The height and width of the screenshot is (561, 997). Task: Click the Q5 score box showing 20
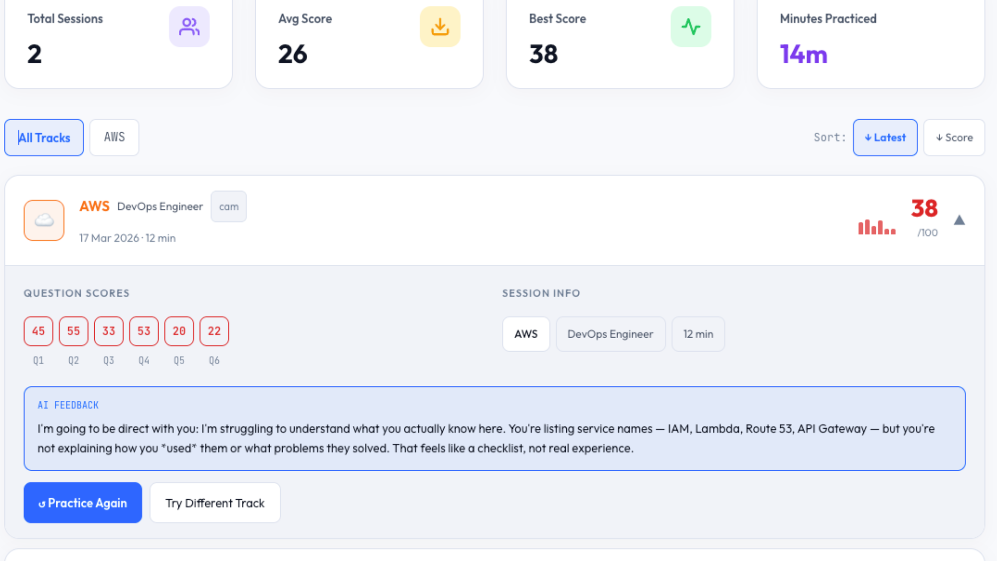point(179,331)
